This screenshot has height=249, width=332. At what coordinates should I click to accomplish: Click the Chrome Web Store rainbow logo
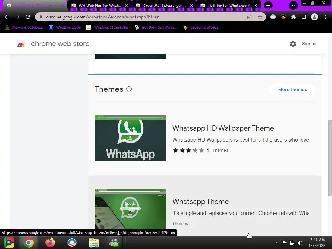[x=21, y=44]
